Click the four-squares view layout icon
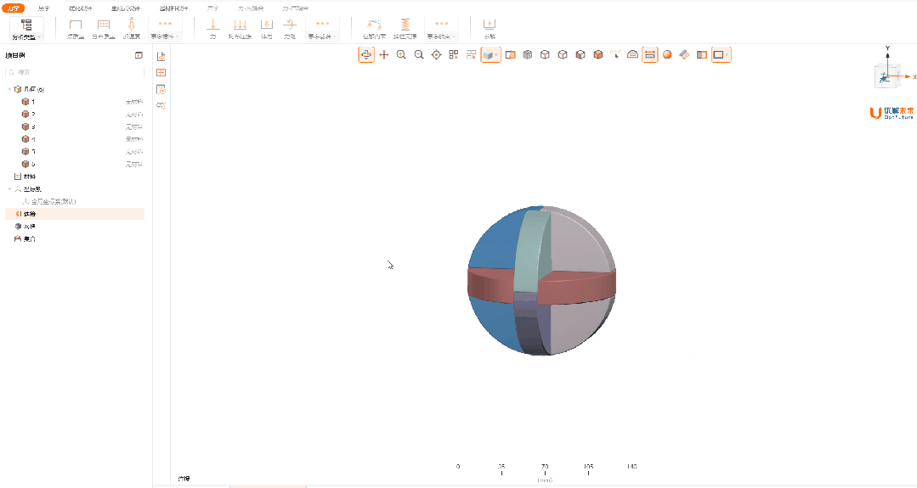The height and width of the screenshot is (488, 917). [x=454, y=55]
